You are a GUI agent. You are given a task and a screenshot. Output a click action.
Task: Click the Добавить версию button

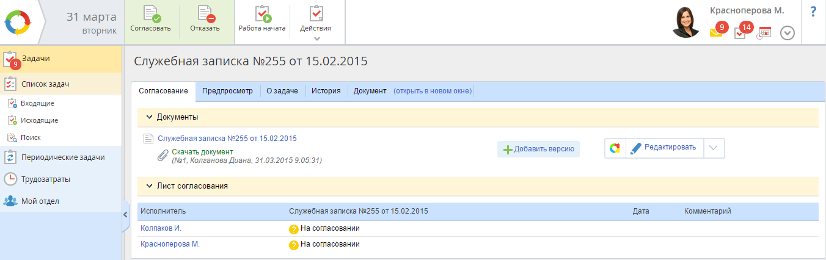coord(538,149)
